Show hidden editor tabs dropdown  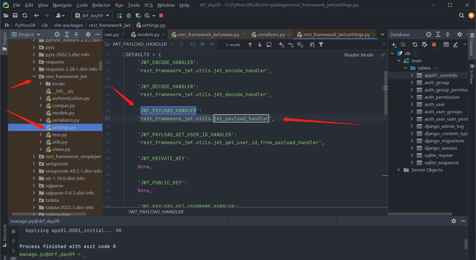(x=383, y=34)
